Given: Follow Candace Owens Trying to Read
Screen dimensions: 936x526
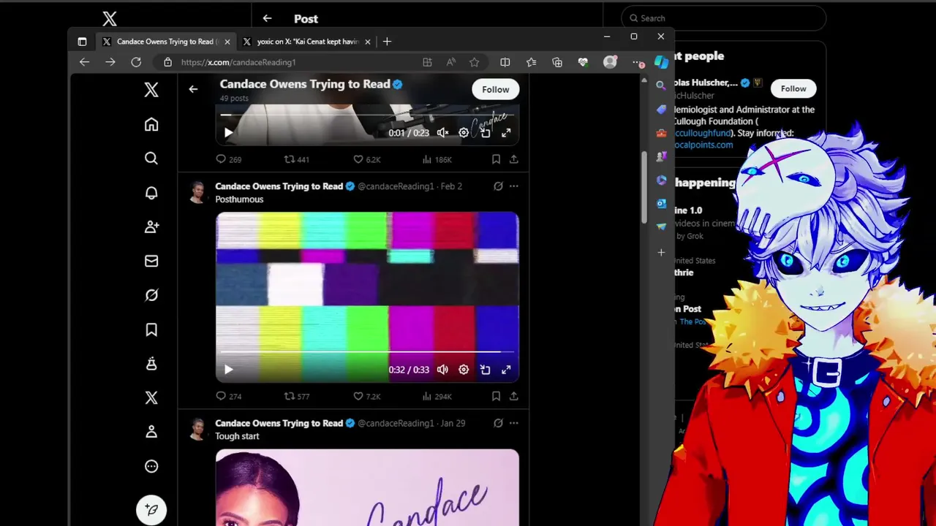Looking at the screenshot, I should (495, 89).
